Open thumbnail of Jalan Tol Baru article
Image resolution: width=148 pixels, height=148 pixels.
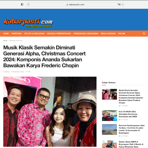(110, 129)
